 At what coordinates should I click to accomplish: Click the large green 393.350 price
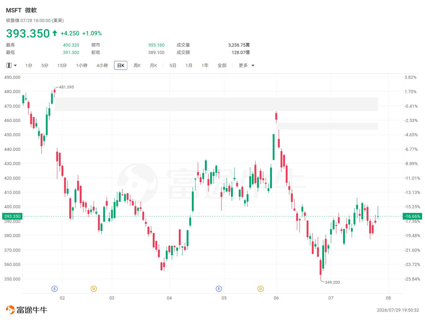pyautogui.click(x=28, y=33)
